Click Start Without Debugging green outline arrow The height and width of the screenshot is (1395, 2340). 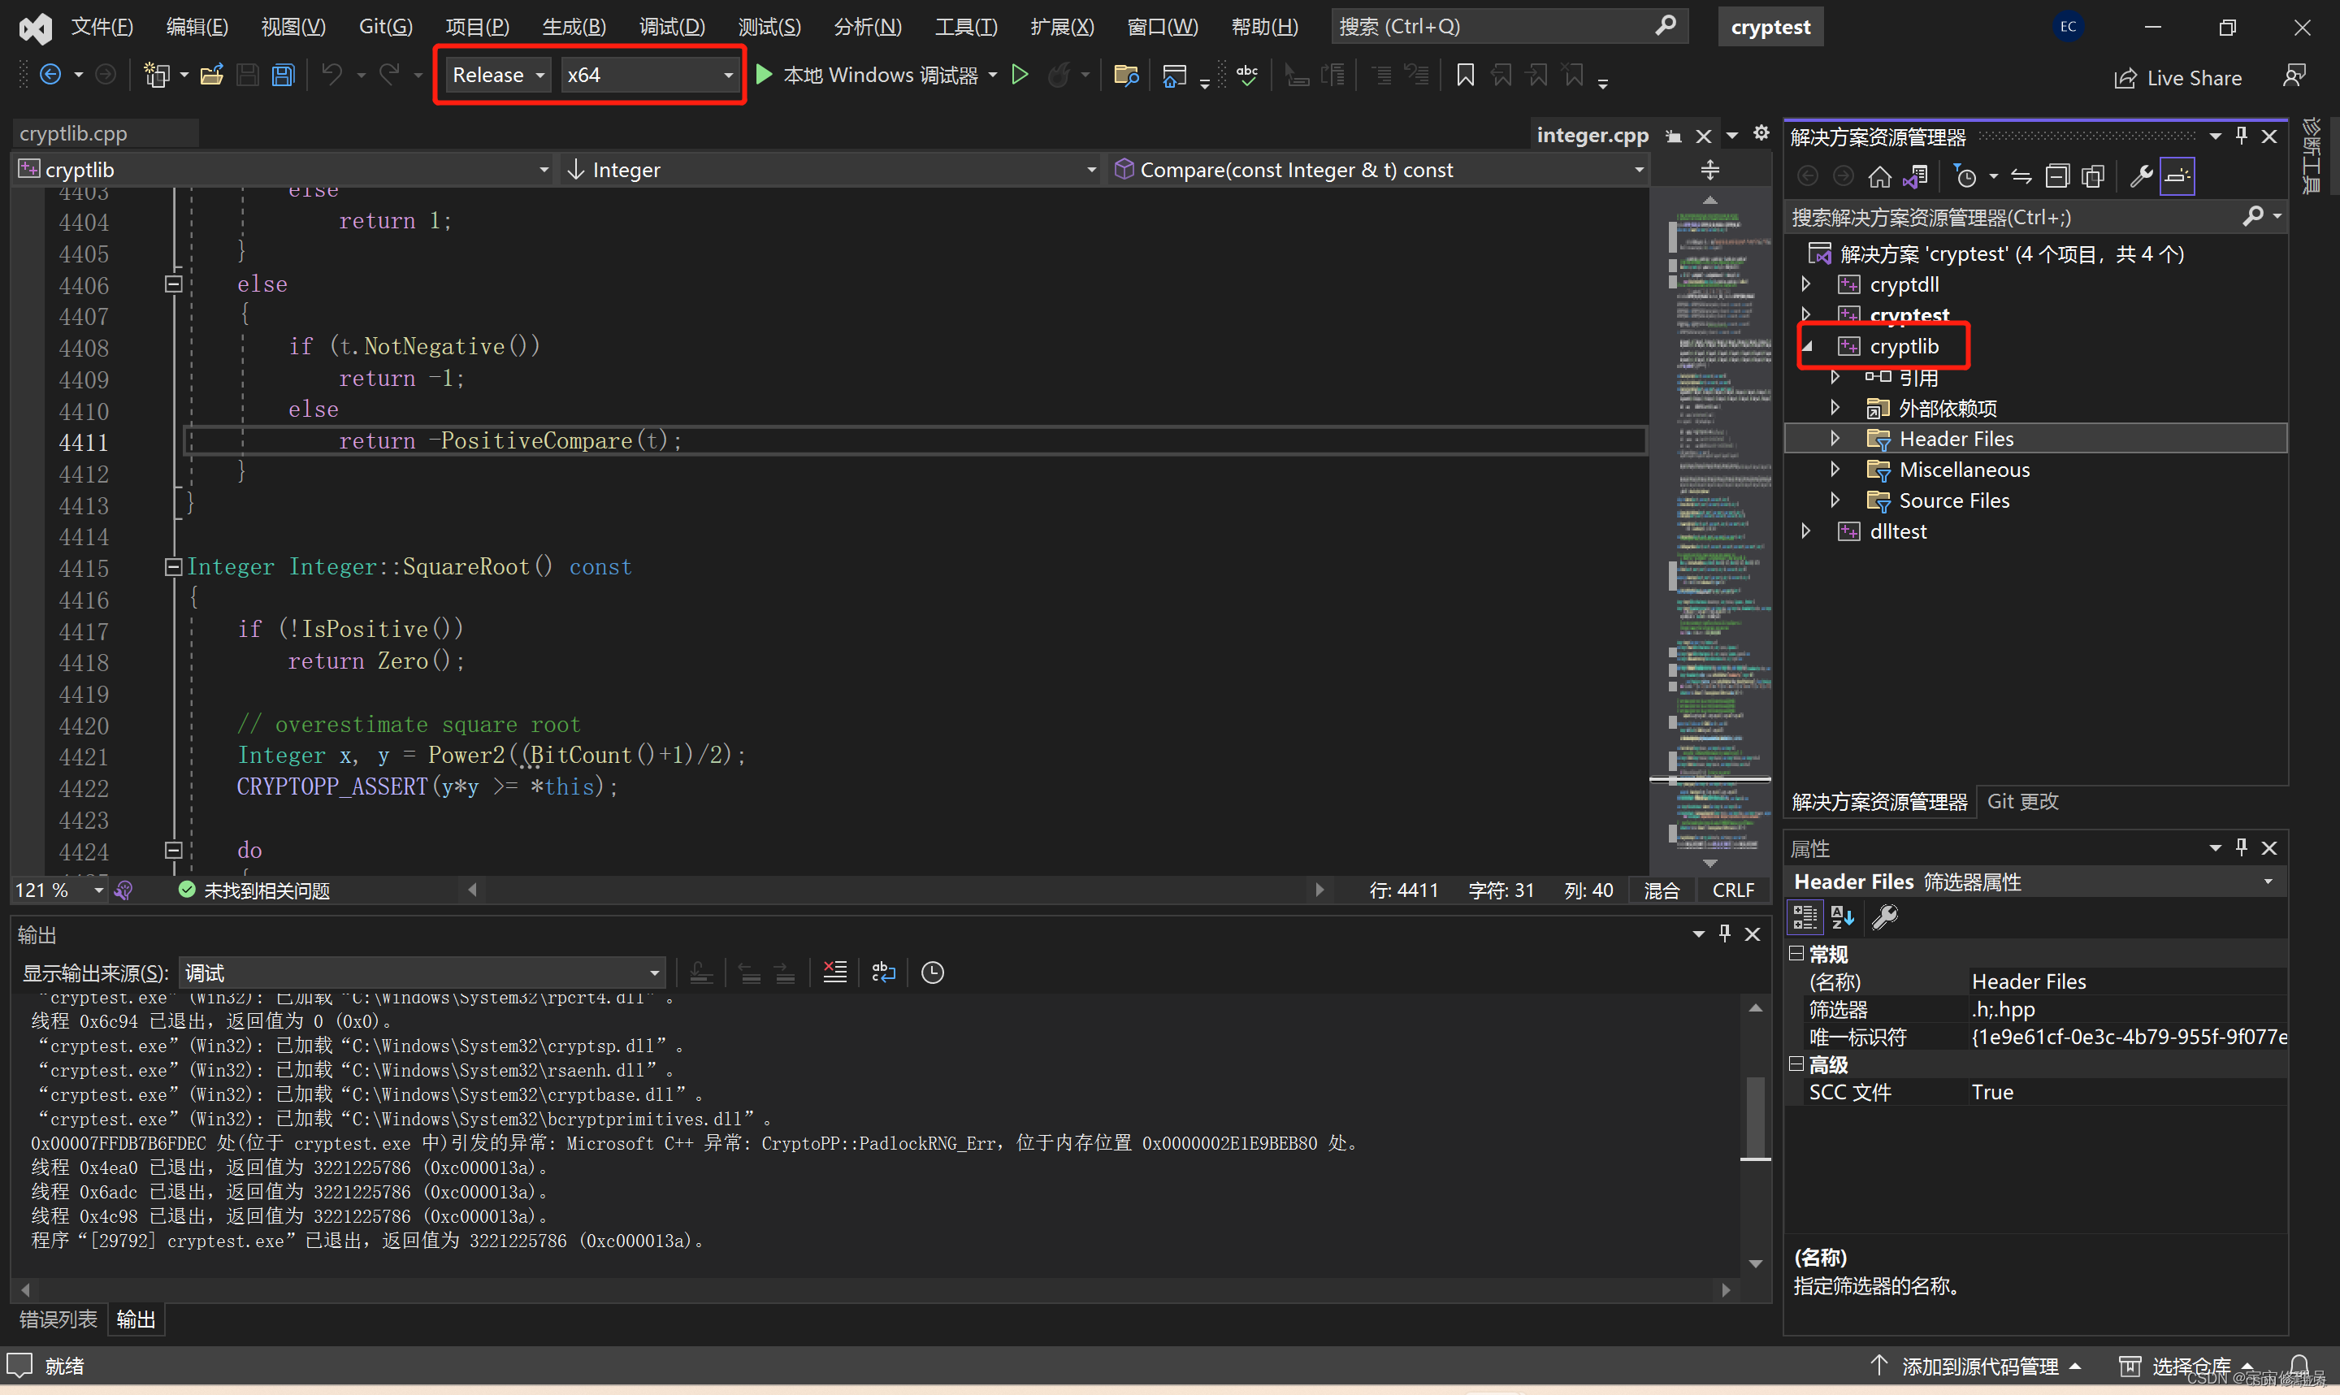1020,76
